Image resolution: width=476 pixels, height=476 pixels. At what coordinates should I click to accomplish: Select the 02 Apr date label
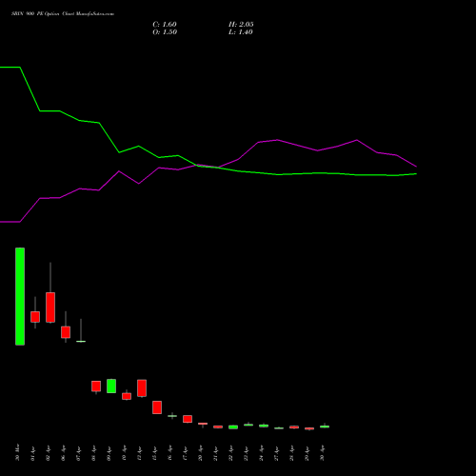point(48,453)
